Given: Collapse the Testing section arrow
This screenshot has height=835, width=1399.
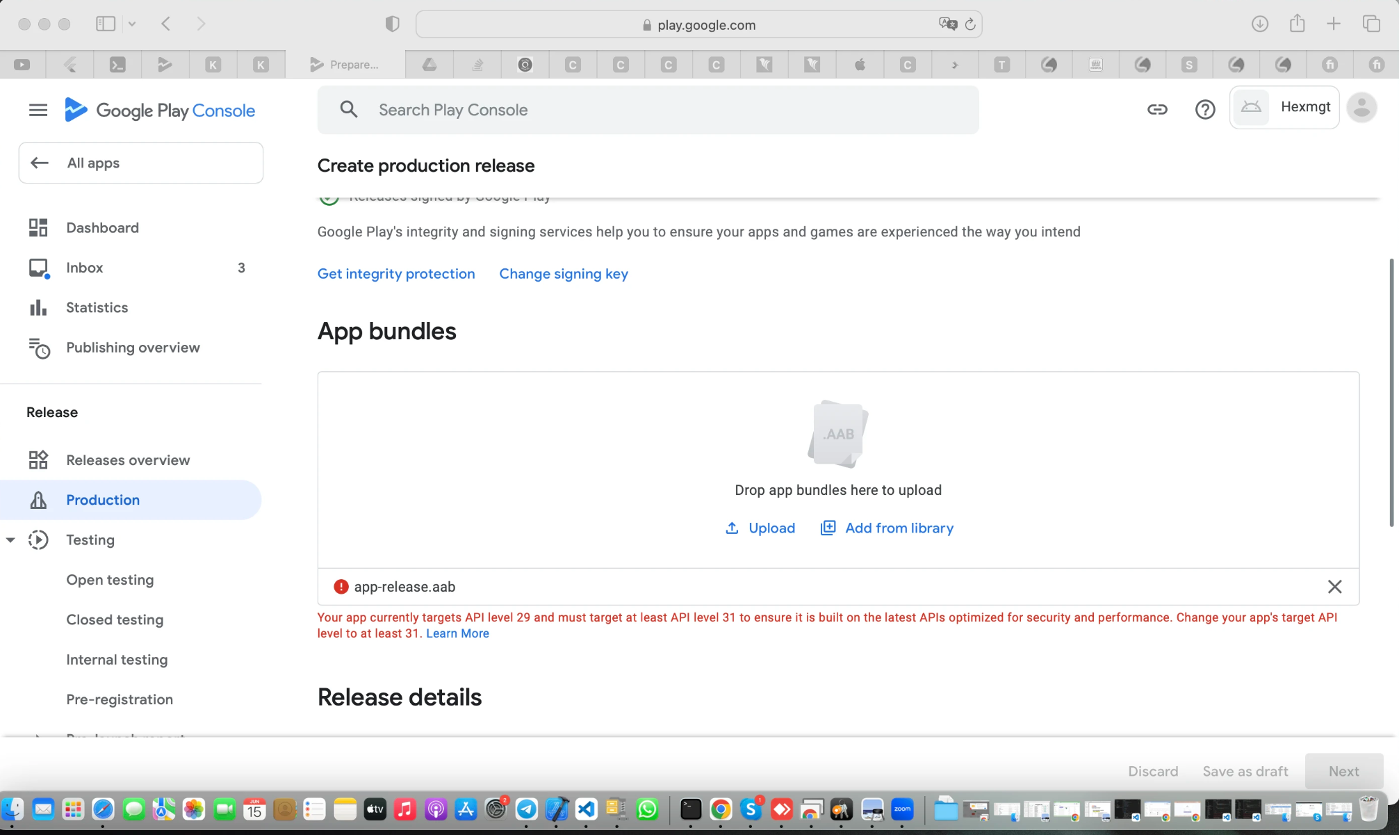Looking at the screenshot, I should click(10, 540).
